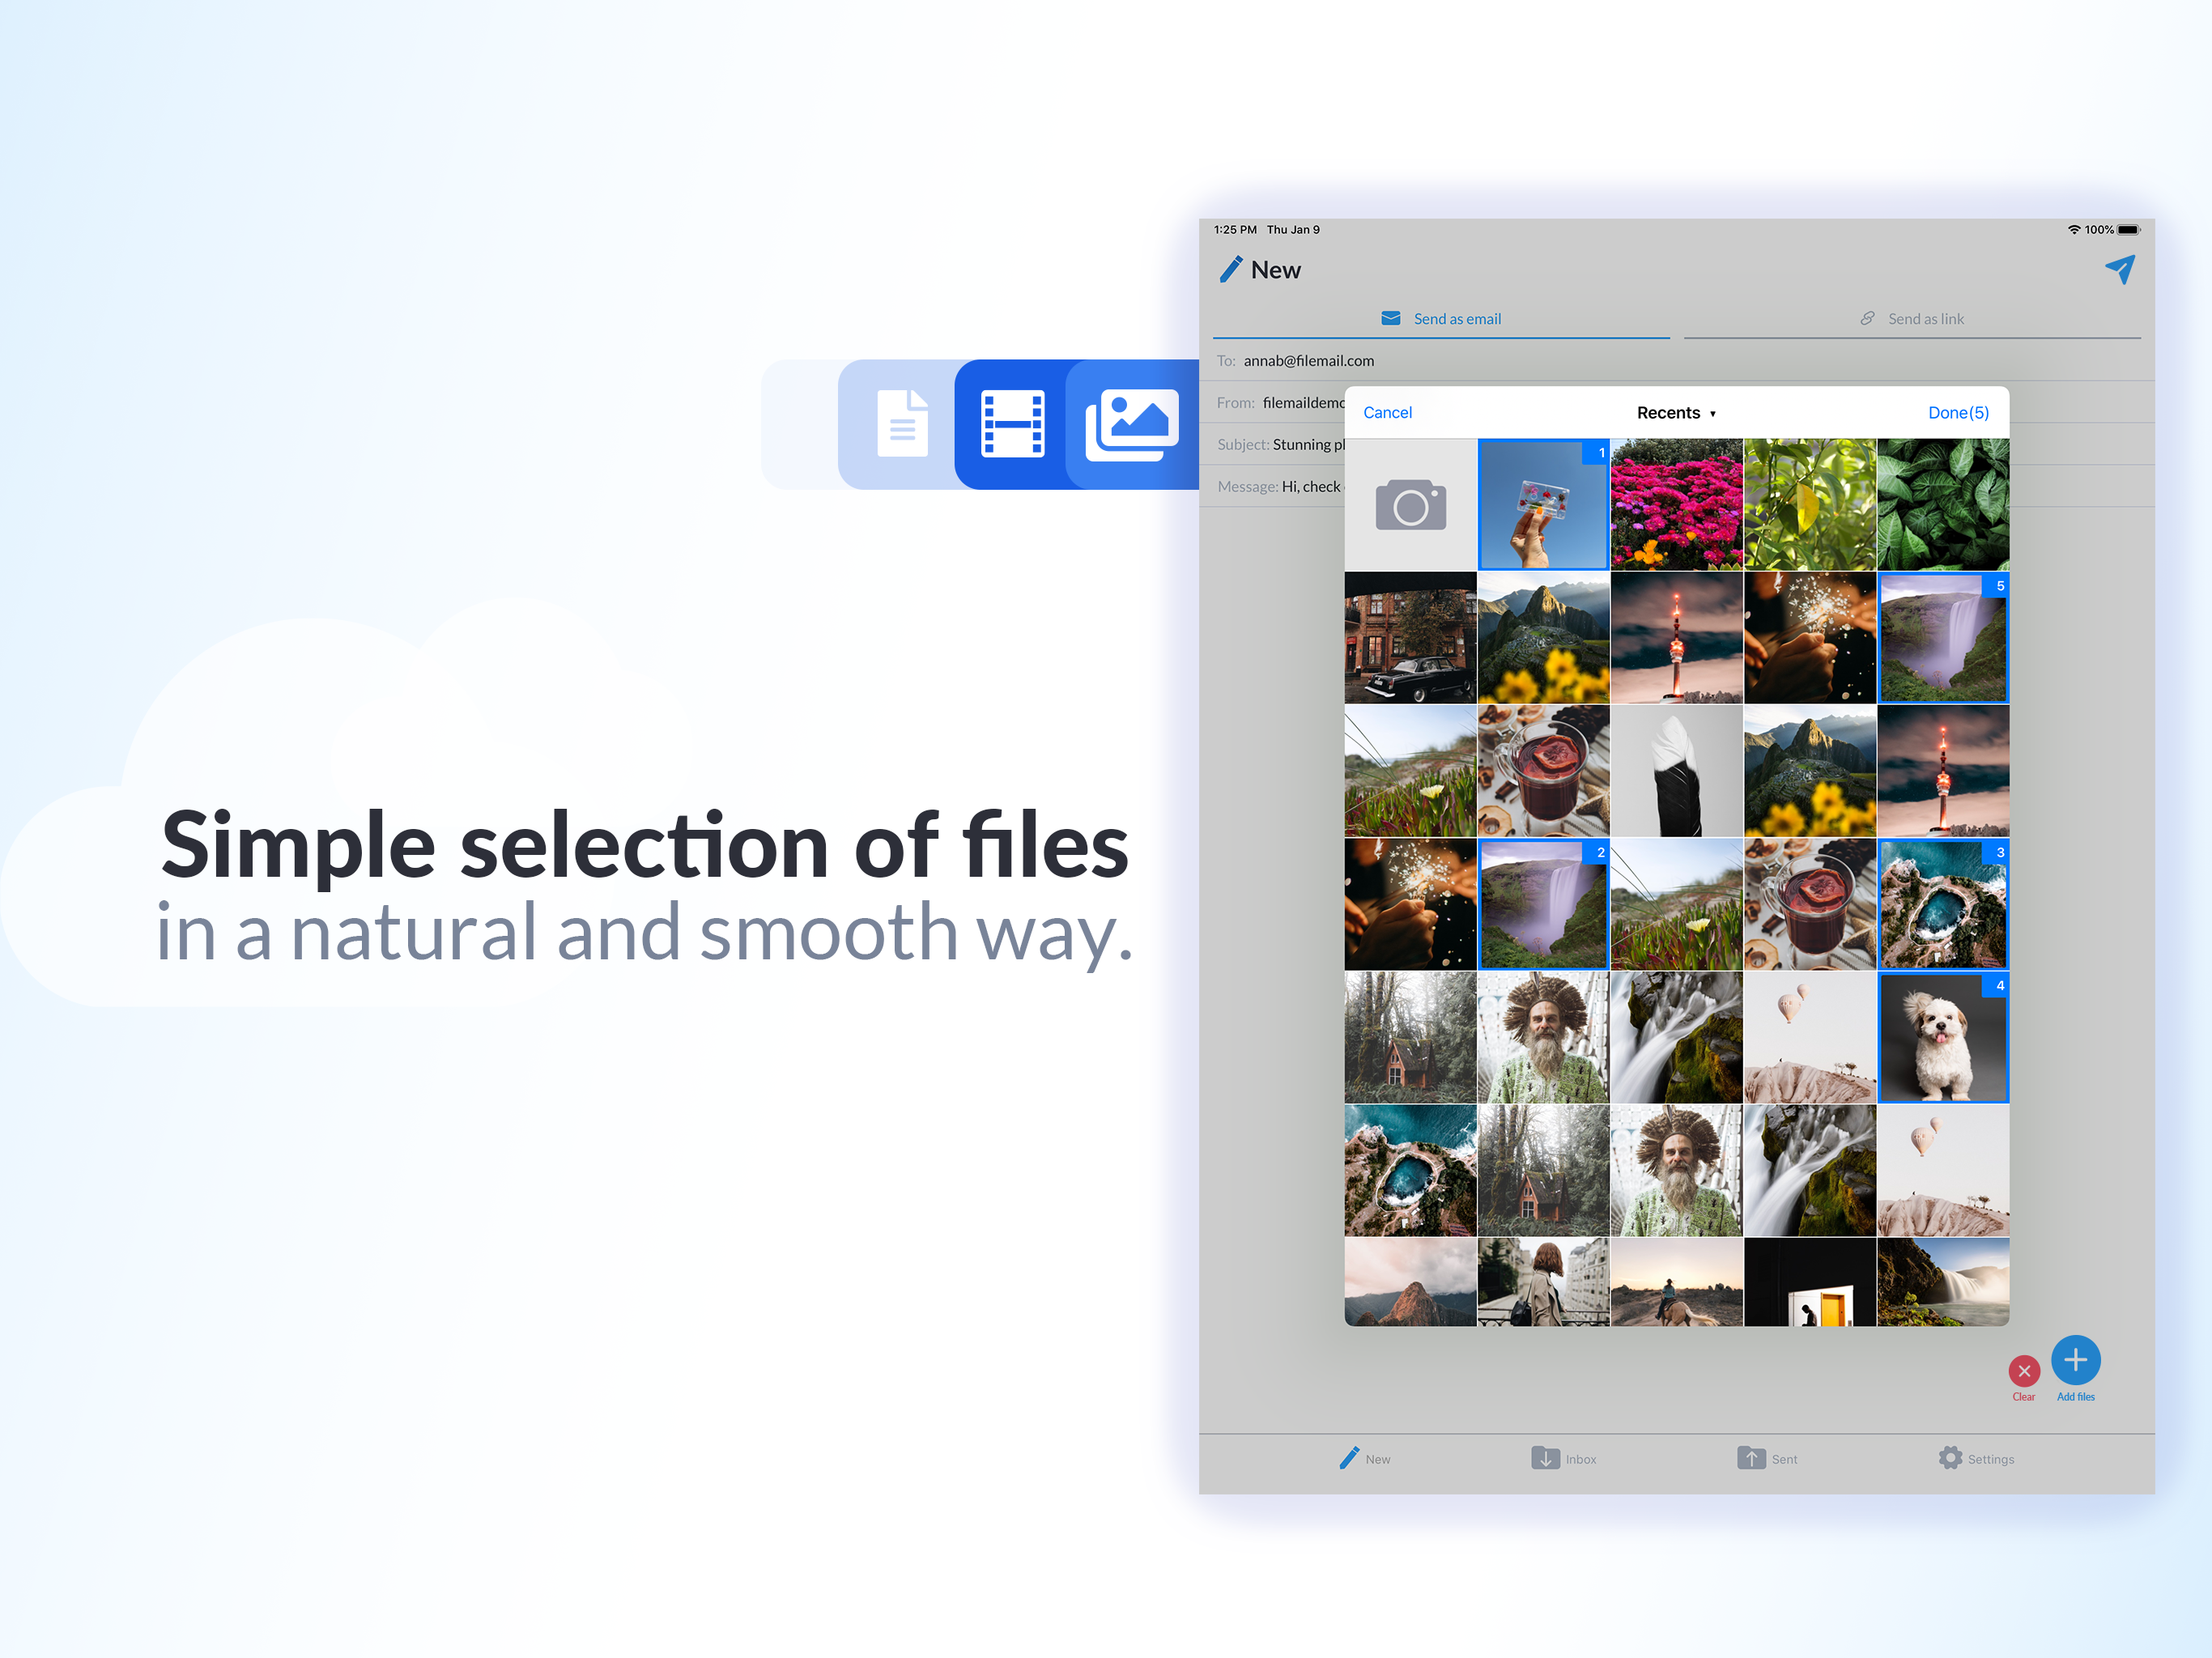Open the Sent tab at bottom
This screenshot has height=1658, width=2212.
pyautogui.click(x=1767, y=1459)
